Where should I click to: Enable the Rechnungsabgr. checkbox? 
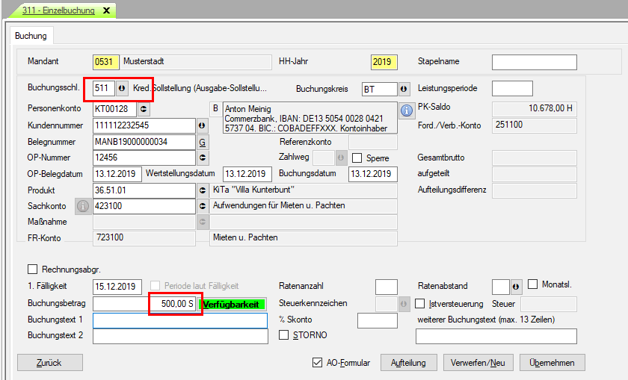(x=32, y=270)
